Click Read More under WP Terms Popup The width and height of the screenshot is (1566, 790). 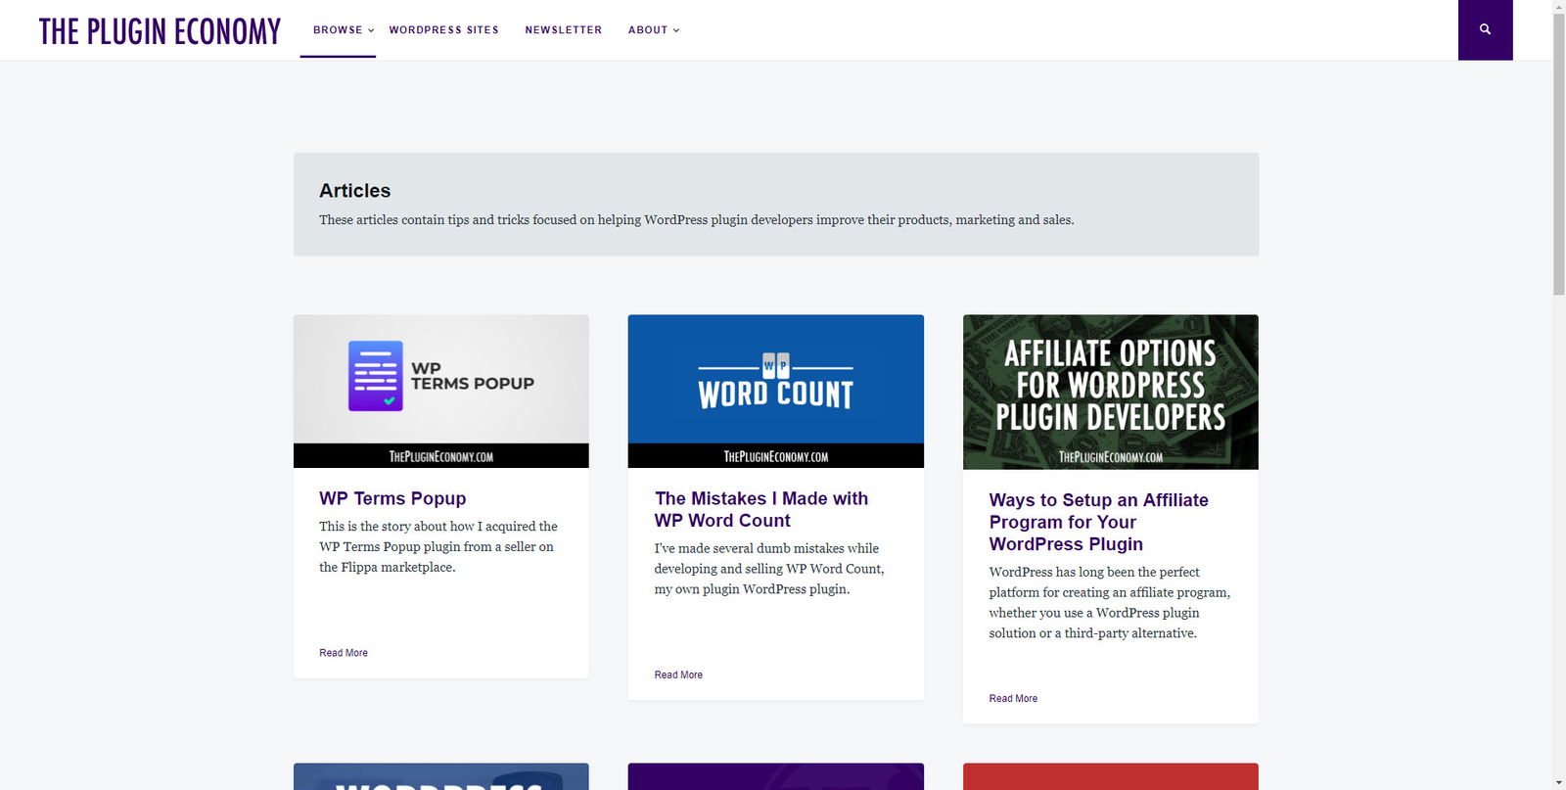(344, 653)
